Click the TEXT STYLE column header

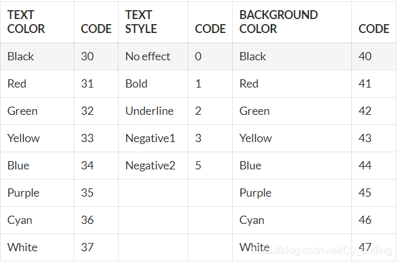141,22
